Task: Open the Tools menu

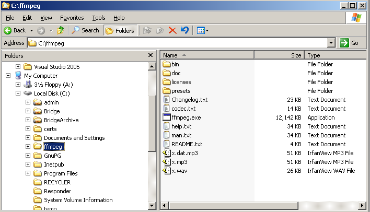Action: (x=98, y=18)
